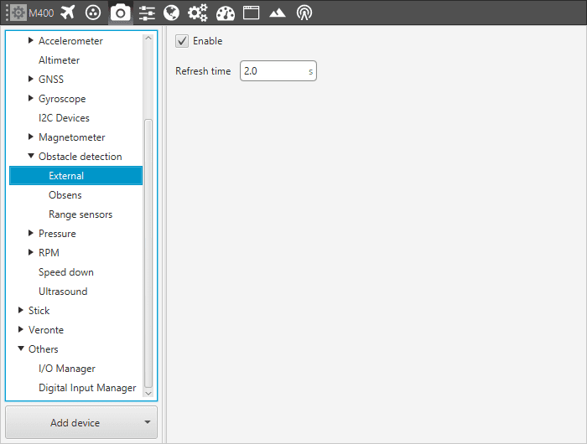587x444 pixels.
Task: Open the M400 gear configuration icon
Action: (x=18, y=13)
